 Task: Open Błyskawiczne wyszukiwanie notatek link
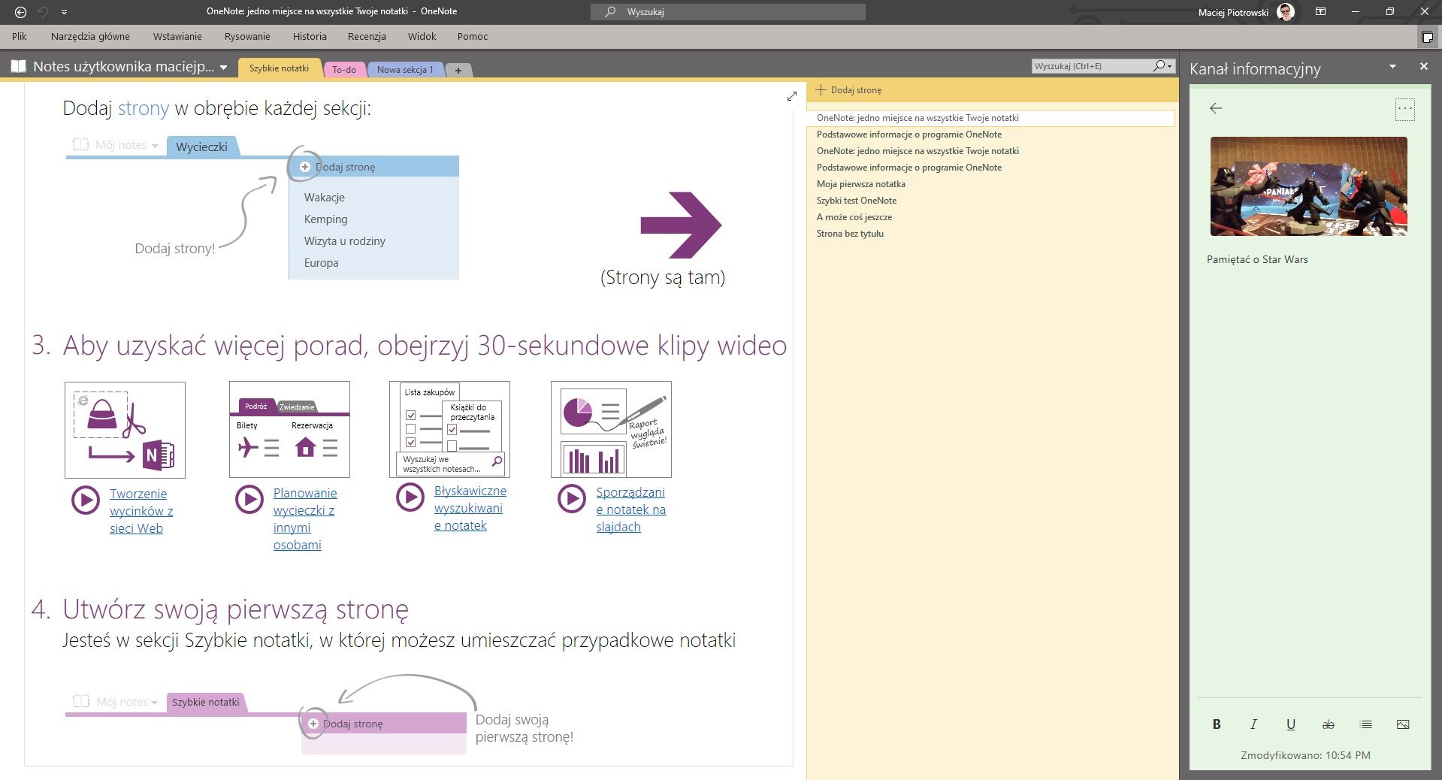coord(470,508)
